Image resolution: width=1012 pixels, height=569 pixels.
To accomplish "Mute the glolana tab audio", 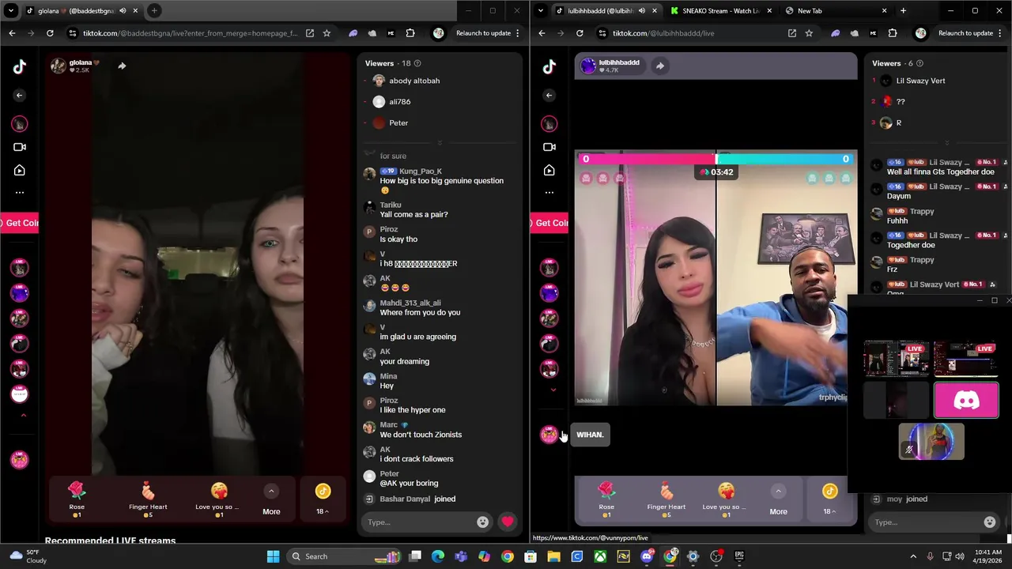I will pyautogui.click(x=123, y=11).
